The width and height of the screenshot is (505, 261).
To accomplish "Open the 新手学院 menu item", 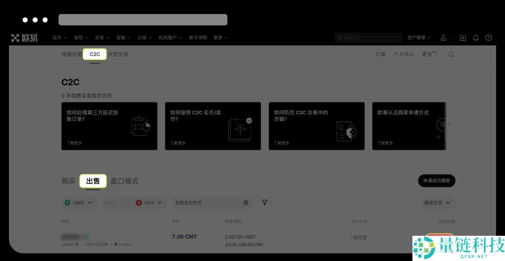I will point(198,38).
